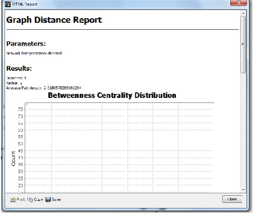
Task: Click the Count axis label on the chart
Action: [x=13, y=158]
